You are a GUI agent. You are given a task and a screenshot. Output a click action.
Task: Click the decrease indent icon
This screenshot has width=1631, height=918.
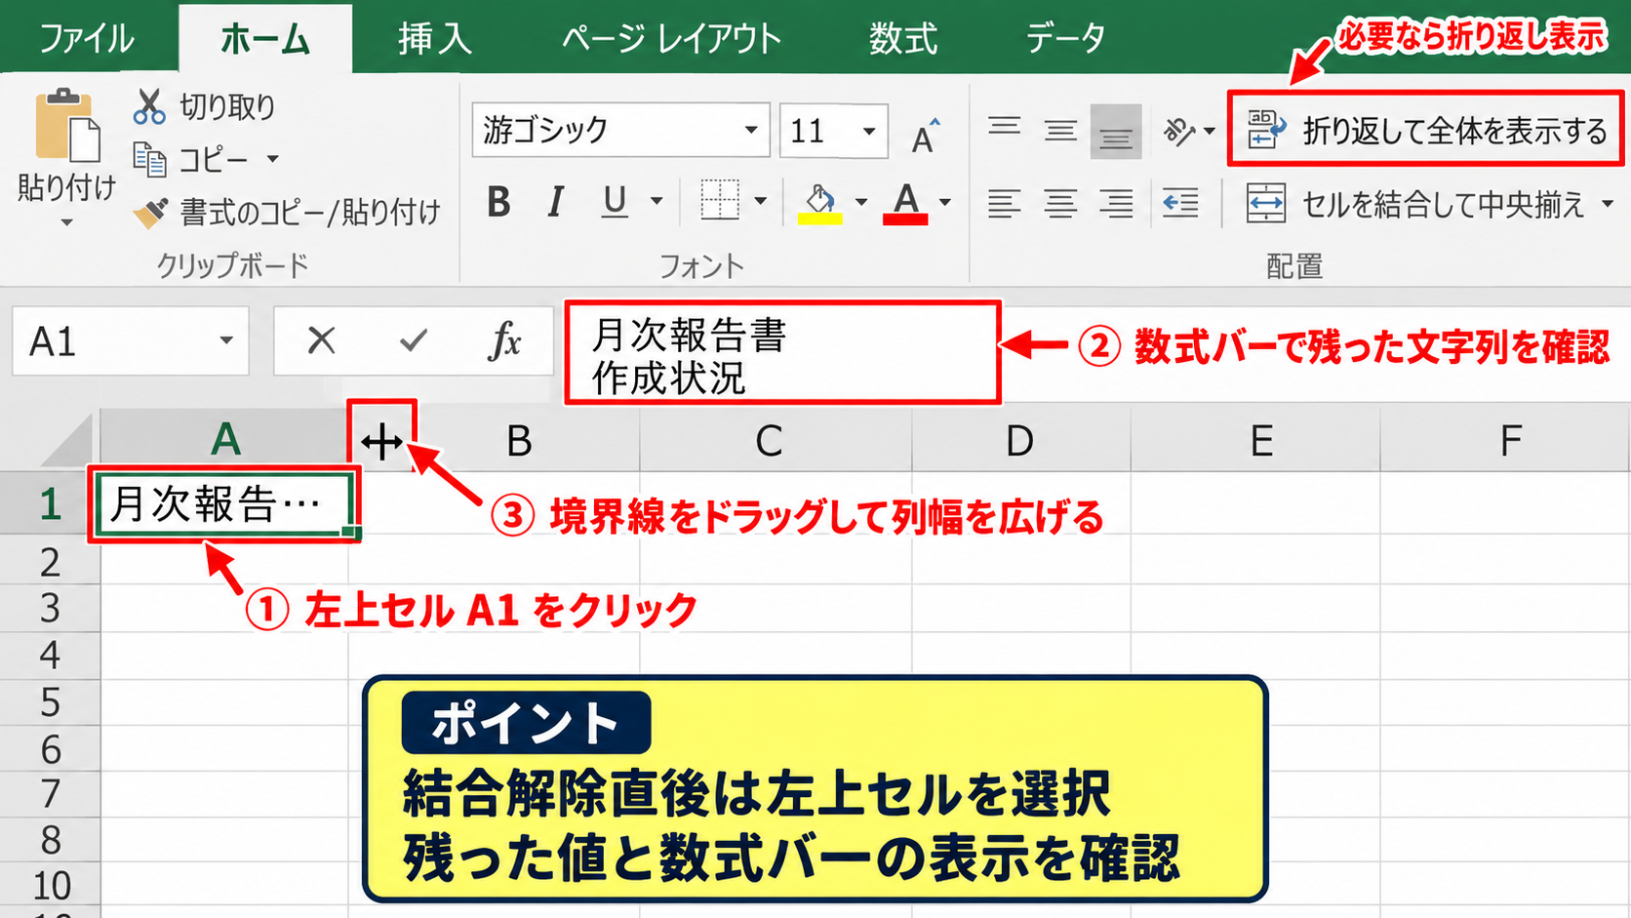pyautogui.click(x=1180, y=203)
